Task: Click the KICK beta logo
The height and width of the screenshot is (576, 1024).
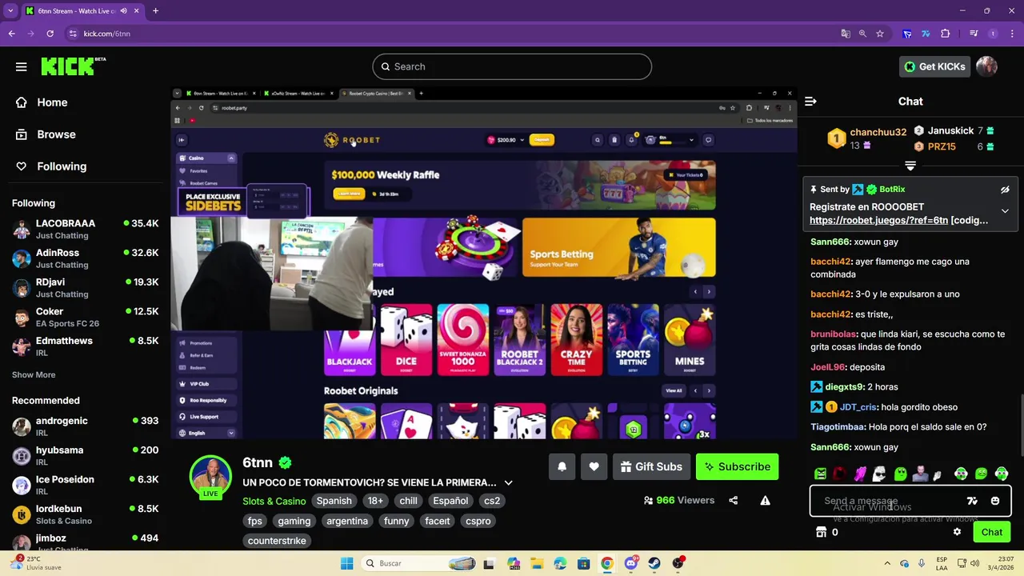Action: click(x=73, y=66)
